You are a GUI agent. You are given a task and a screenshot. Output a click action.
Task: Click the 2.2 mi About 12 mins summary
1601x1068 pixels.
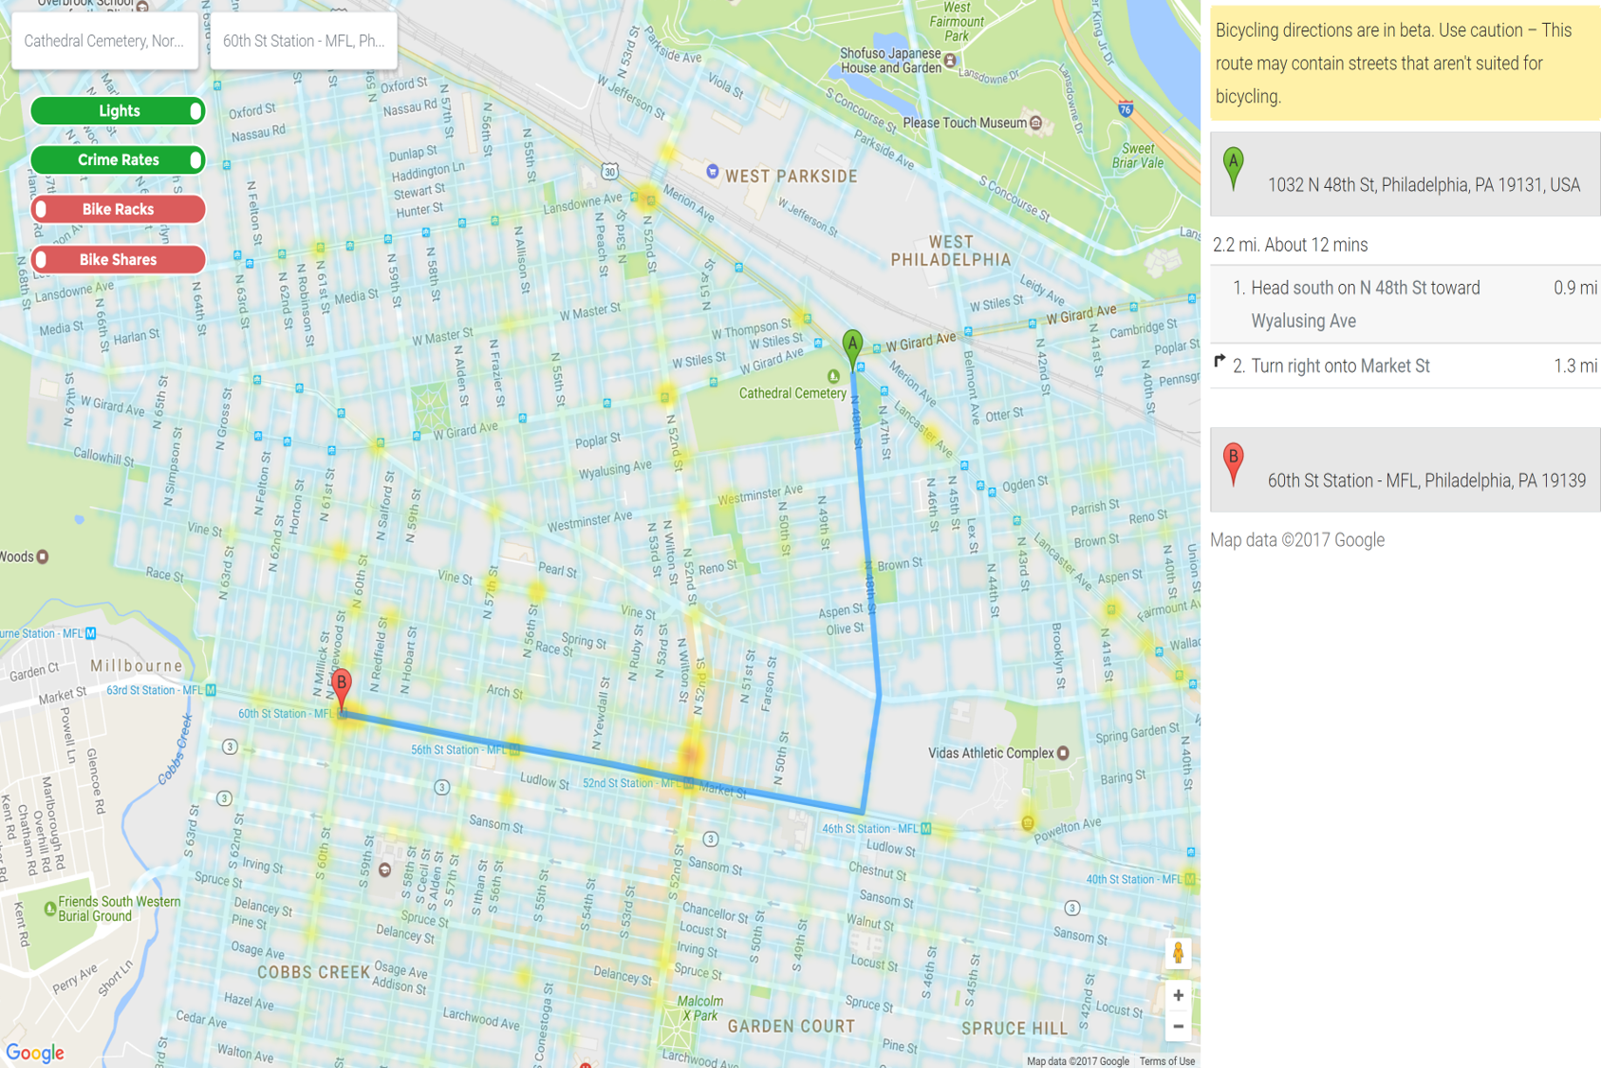point(1290,245)
